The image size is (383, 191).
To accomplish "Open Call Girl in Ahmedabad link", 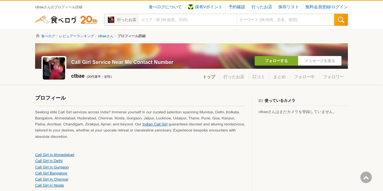I will pyautogui.click(x=55, y=155).
